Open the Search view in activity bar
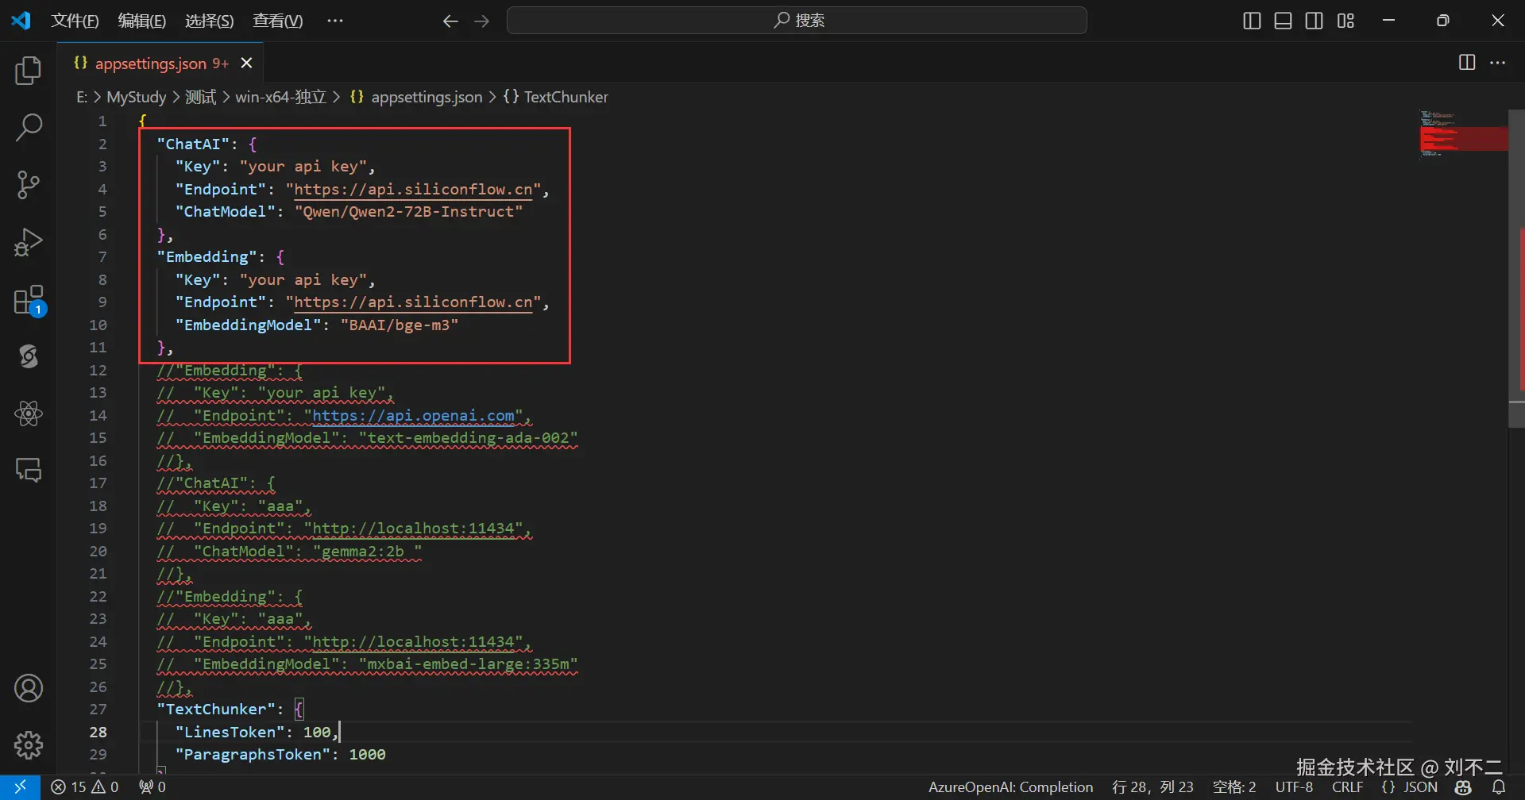The width and height of the screenshot is (1525, 800). (x=29, y=128)
